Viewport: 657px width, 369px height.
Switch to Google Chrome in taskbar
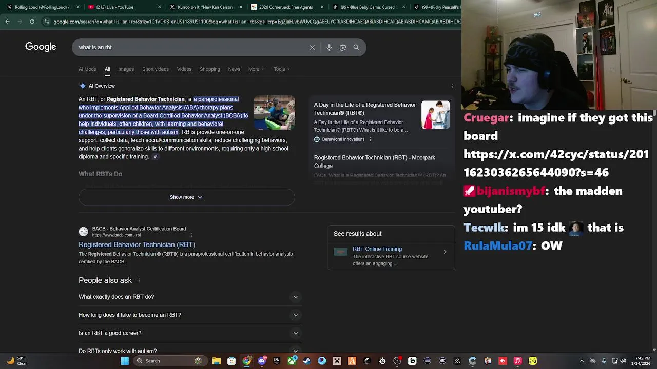click(246, 361)
